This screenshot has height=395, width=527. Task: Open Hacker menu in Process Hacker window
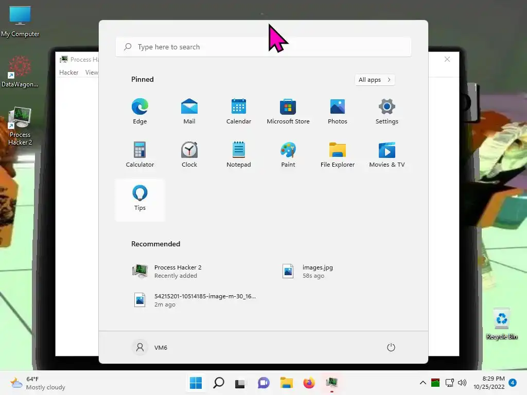point(68,72)
